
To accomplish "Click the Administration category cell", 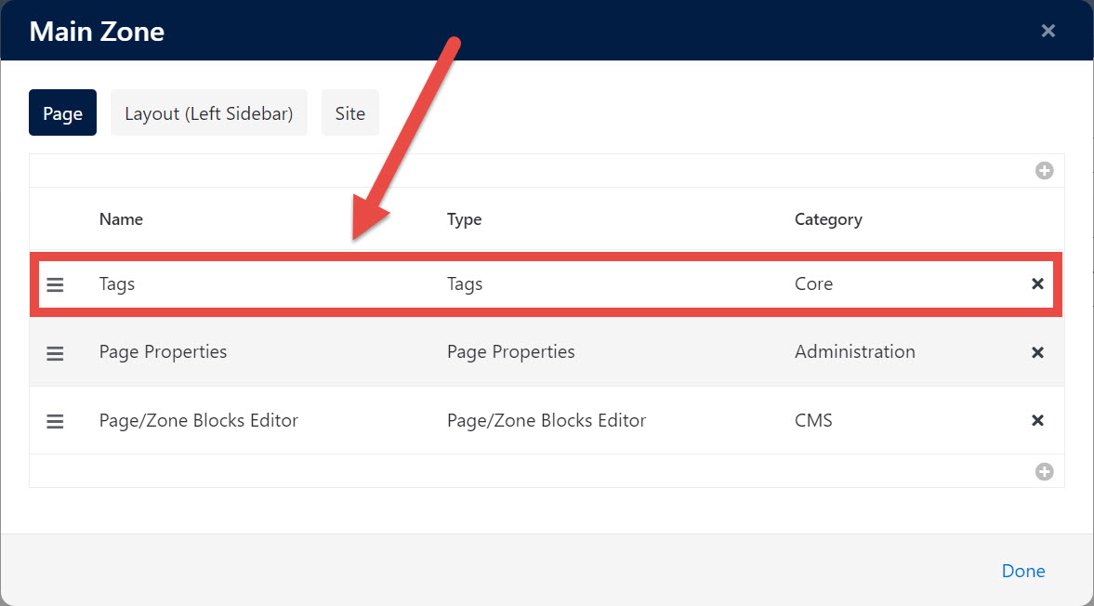I will click(855, 351).
